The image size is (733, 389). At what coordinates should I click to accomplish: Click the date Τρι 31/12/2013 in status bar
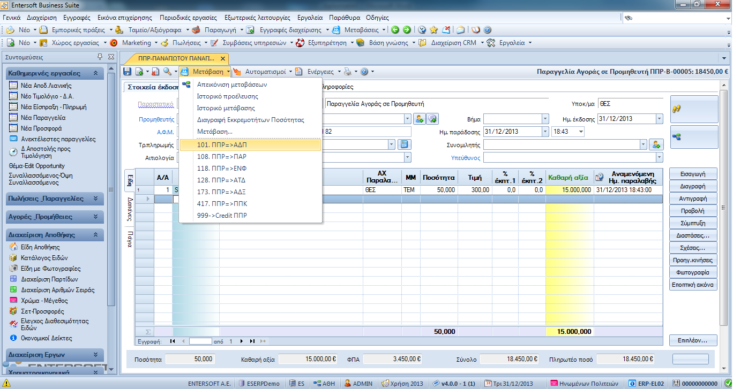(x=508, y=383)
